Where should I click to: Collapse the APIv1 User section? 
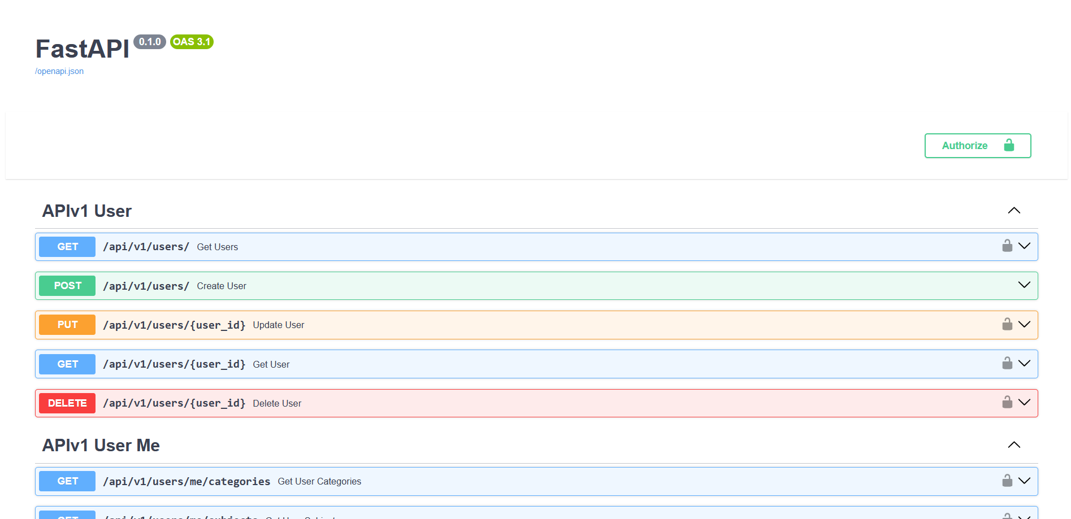coord(1014,211)
